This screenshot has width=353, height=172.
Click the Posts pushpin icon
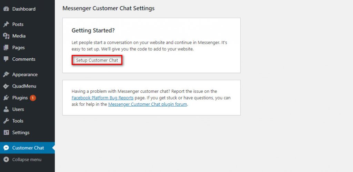[6, 24]
